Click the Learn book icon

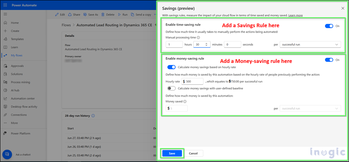(6, 47)
